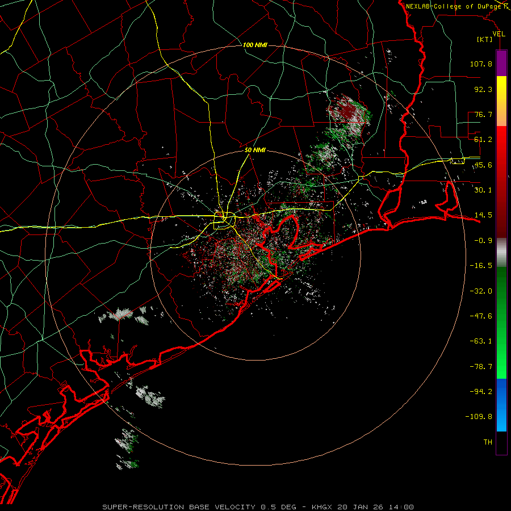
Task: Click the 45.6 scale value
Action: point(483,165)
